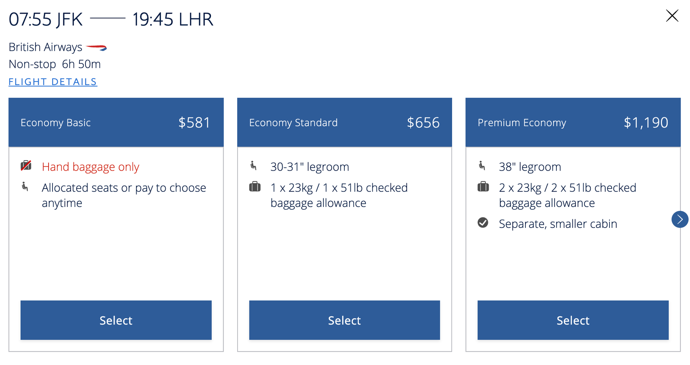The width and height of the screenshot is (690, 365).
Task: Click the 07:55 JFK departure heading
Action: coord(46,19)
